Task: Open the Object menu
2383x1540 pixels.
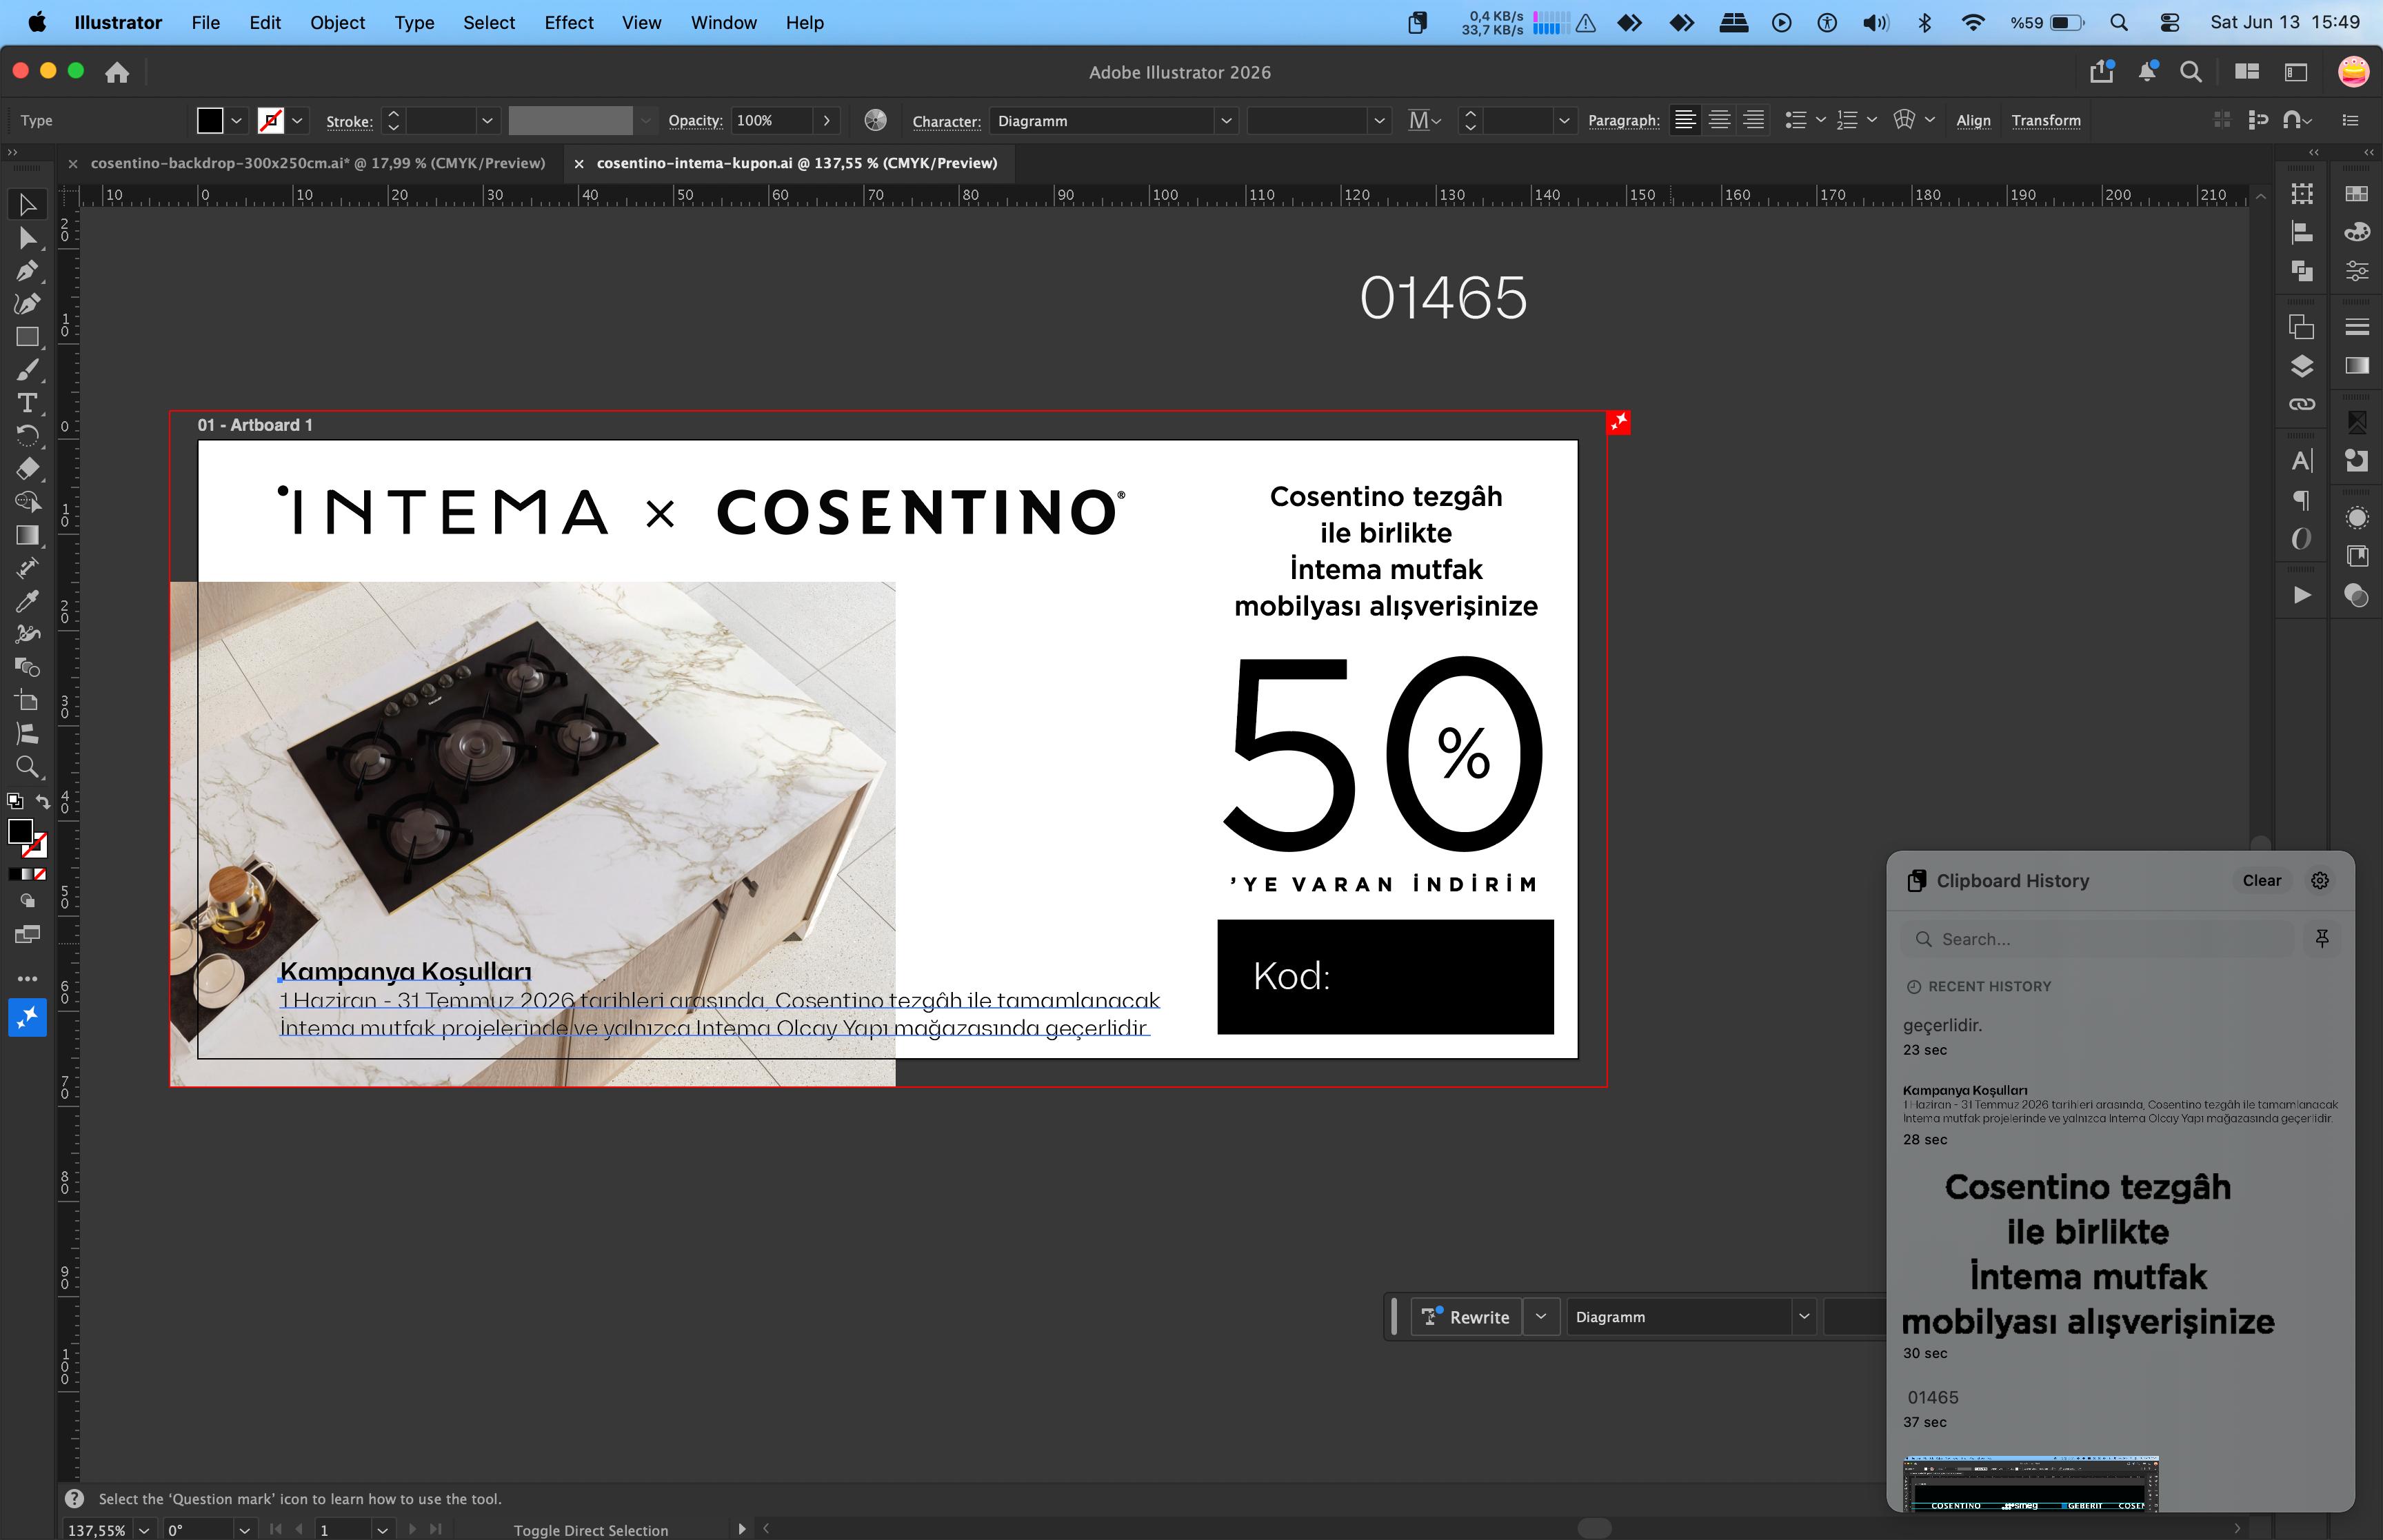Action: (337, 22)
